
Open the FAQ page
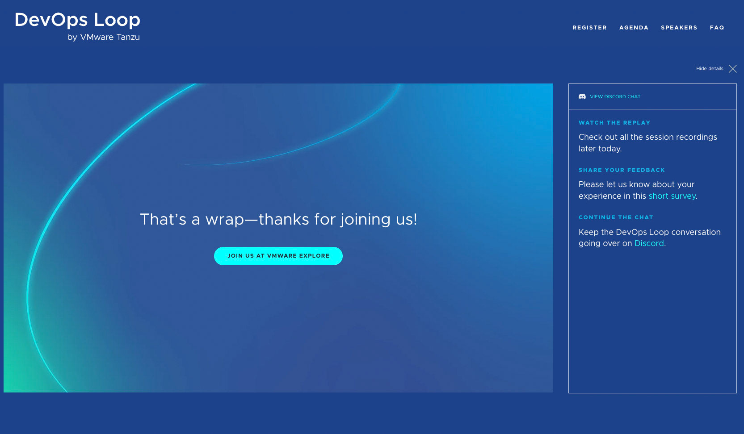pos(717,28)
